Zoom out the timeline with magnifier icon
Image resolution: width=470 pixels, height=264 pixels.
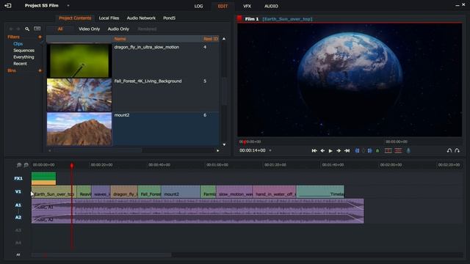pyautogui.click(x=26, y=165)
